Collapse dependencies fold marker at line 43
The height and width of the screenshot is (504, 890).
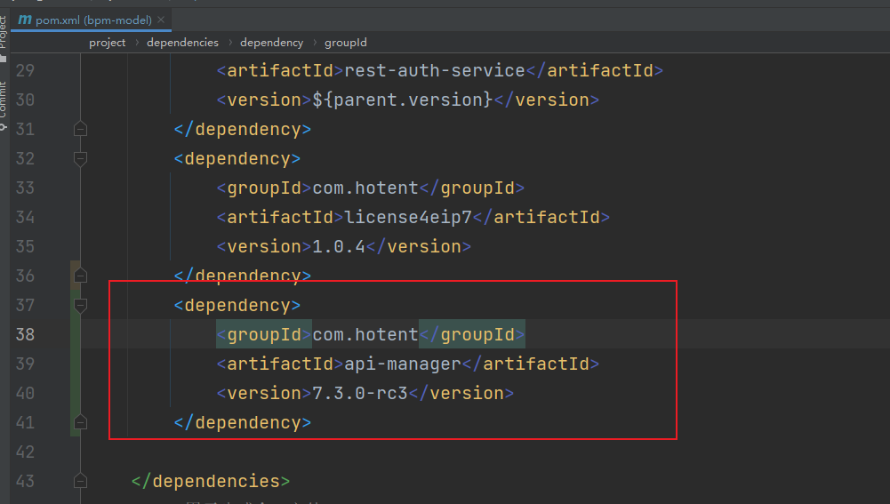coord(81,482)
